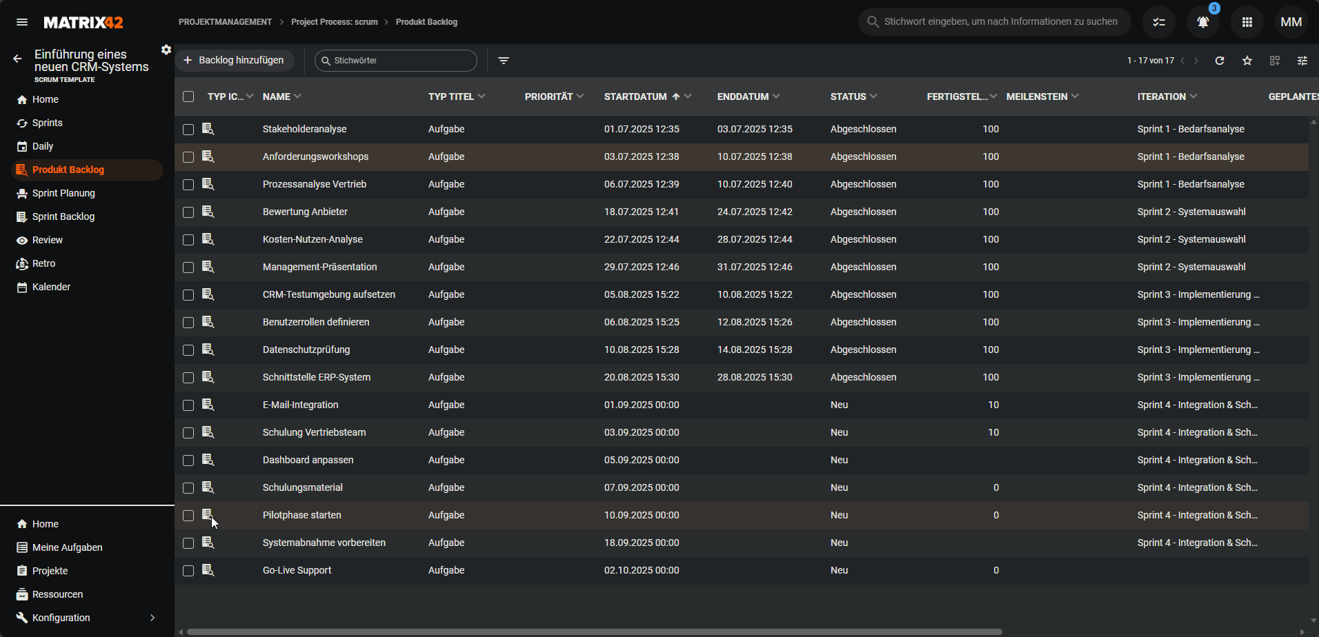Tick the Stakeholderanalyse row checkbox
This screenshot has width=1319, height=637.
tap(188, 130)
